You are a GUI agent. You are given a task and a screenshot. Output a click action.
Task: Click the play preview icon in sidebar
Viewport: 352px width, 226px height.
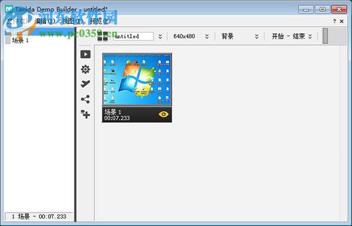pyautogui.click(x=85, y=54)
